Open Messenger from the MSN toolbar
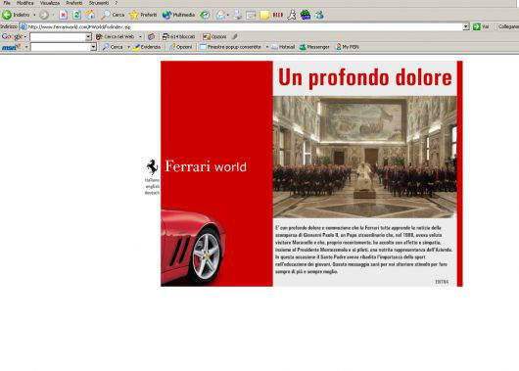Image resolution: width=519 pixels, height=371 pixels. (314, 47)
